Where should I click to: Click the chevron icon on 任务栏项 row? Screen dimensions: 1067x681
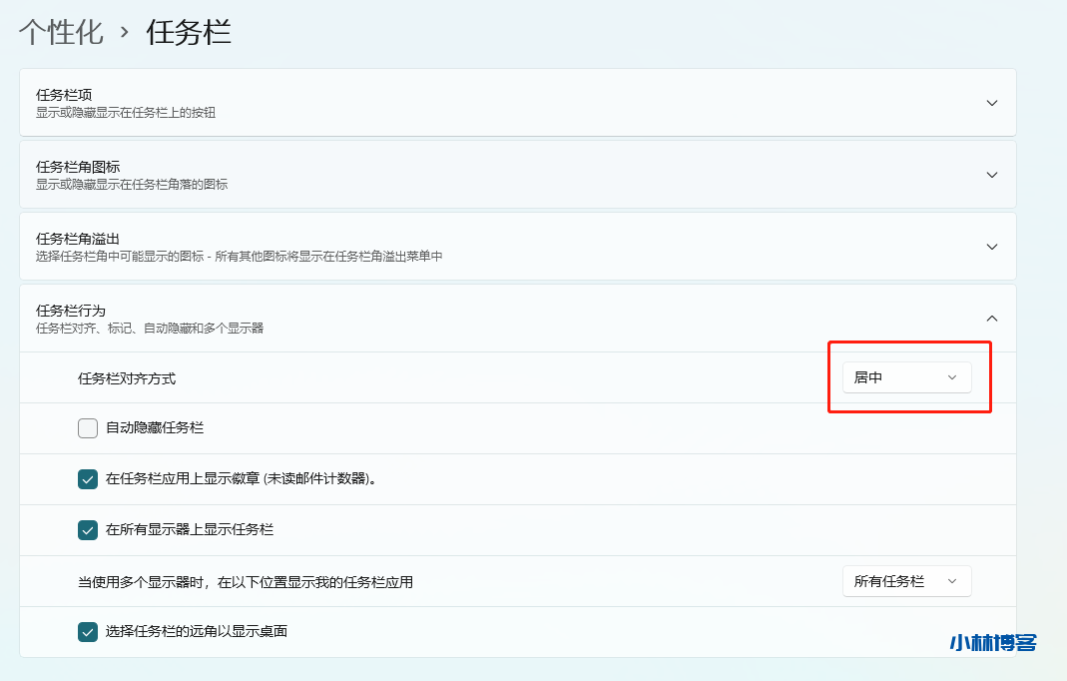(x=991, y=103)
